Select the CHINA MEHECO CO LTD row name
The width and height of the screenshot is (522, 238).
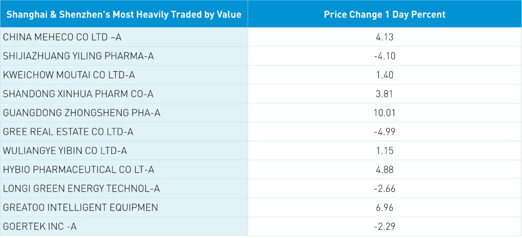pyautogui.click(x=62, y=37)
